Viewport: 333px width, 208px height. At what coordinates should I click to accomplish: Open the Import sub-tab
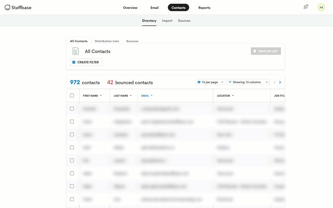click(167, 21)
